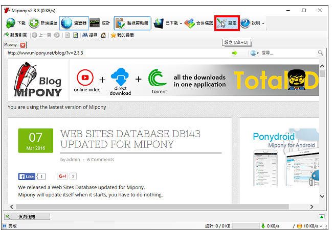The height and width of the screenshot is (230, 334).
Task: Click 搜尋 binoculars search button
Action: click(x=90, y=35)
